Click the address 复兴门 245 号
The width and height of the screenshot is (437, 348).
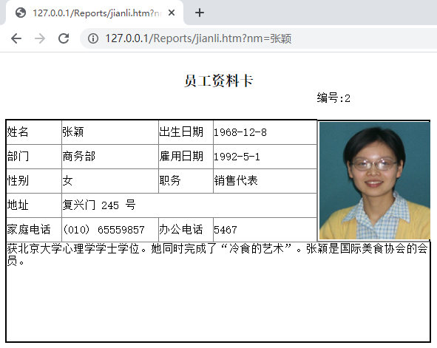(x=99, y=205)
